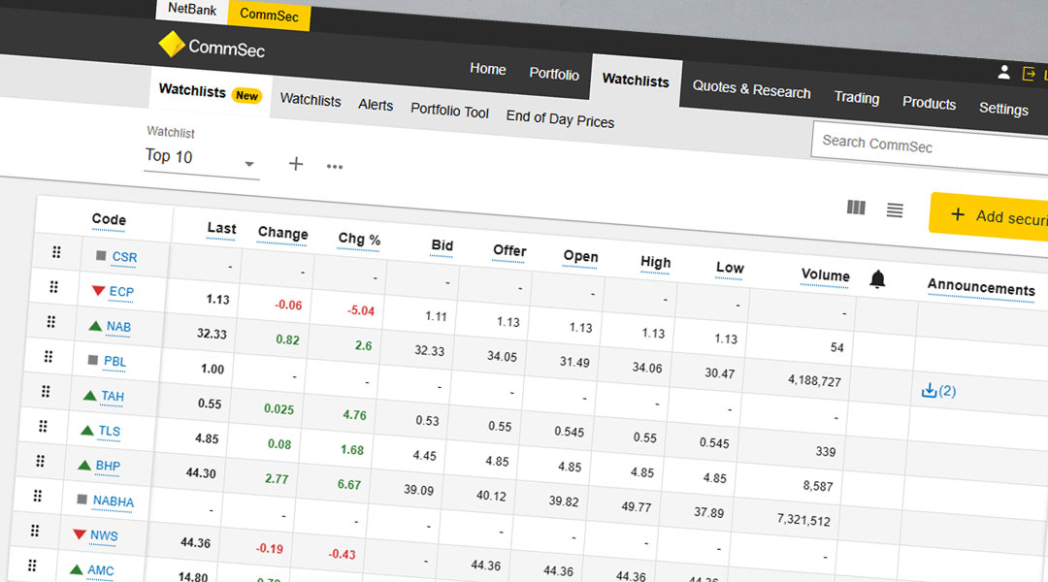Image resolution: width=1048 pixels, height=582 pixels.
Task: Select the CommSec tab
Action: pos(269,15)
